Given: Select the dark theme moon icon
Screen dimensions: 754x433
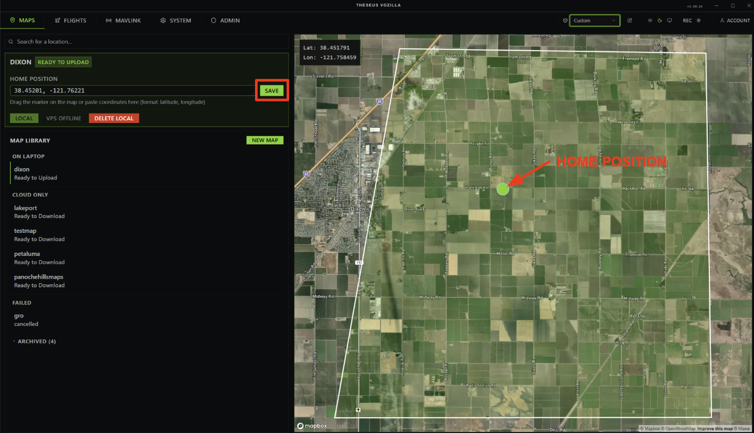Looking at the screenshot, I should point(660,20).
